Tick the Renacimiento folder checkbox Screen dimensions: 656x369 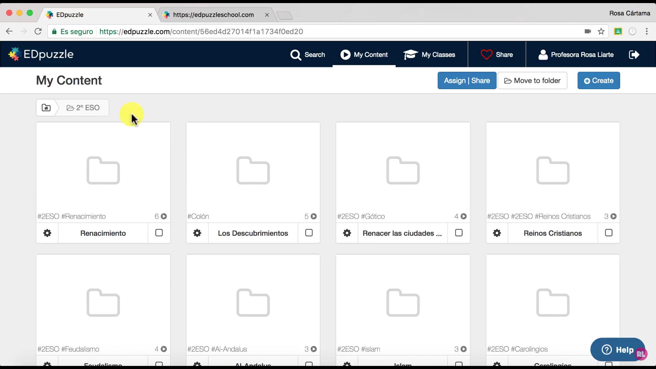pyautogui.click(x=159, y=233)
